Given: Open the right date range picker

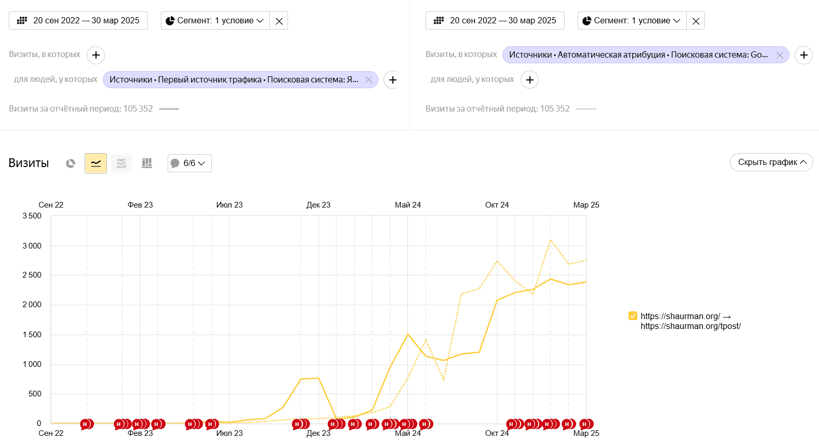Looking at the screenshot, I should point(495,21).
